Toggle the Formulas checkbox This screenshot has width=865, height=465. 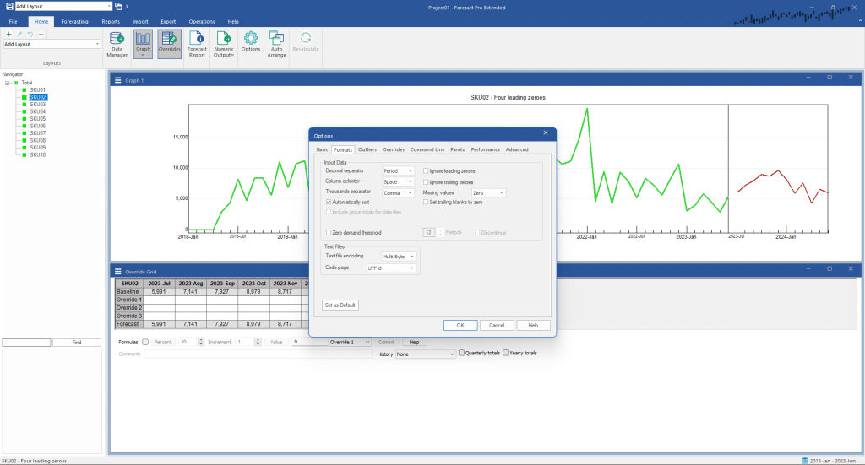[x=145, y=342]
